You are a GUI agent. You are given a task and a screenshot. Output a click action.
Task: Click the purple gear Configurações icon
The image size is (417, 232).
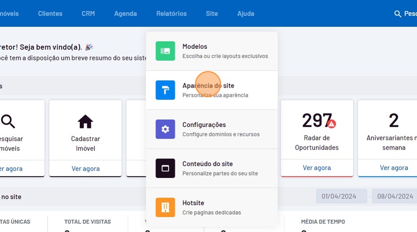165,129
